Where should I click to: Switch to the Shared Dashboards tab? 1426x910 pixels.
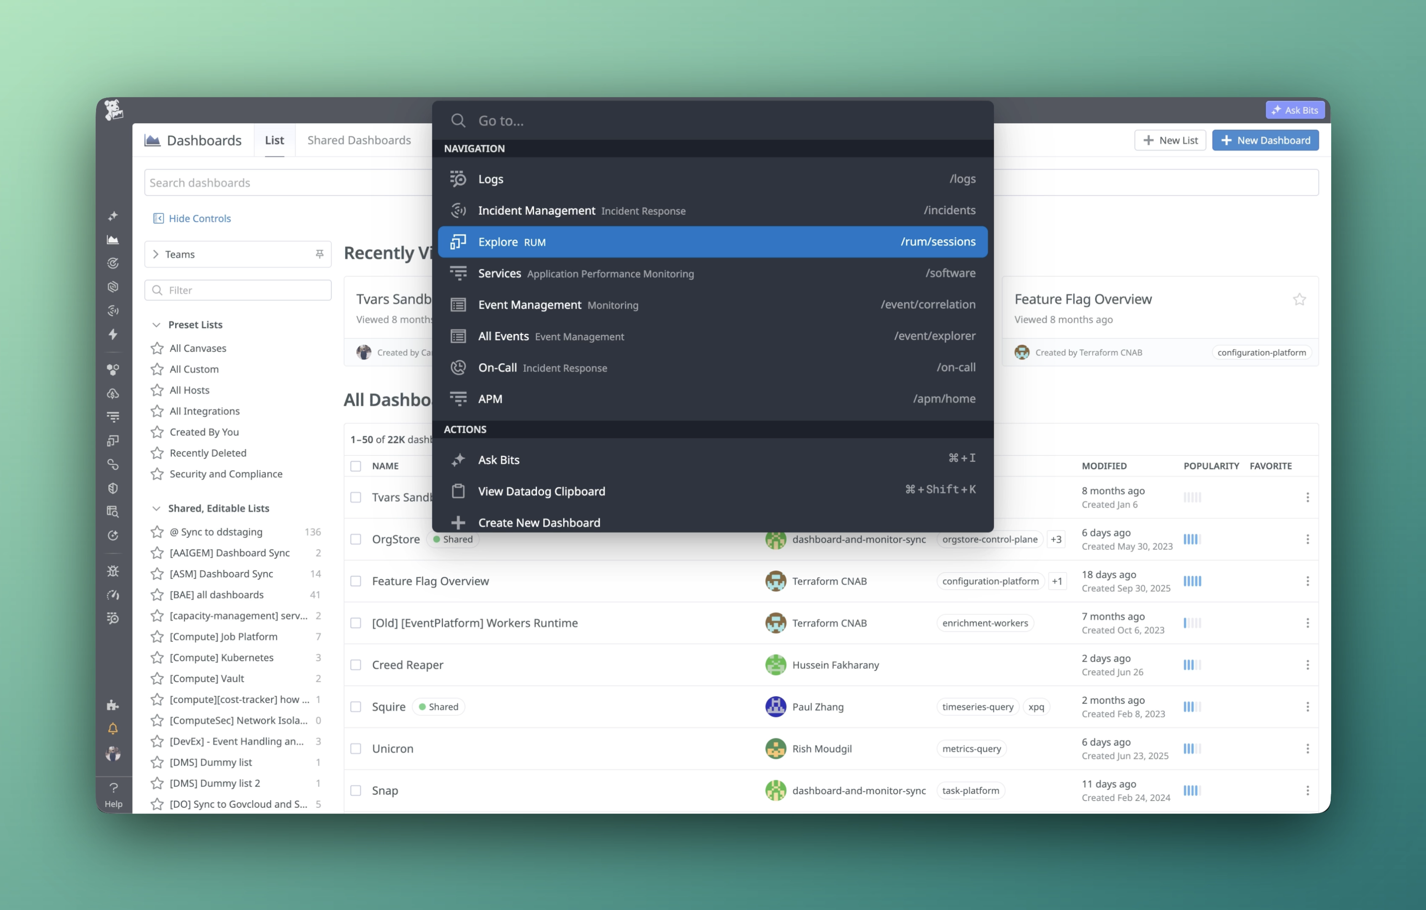pos(359,140)
